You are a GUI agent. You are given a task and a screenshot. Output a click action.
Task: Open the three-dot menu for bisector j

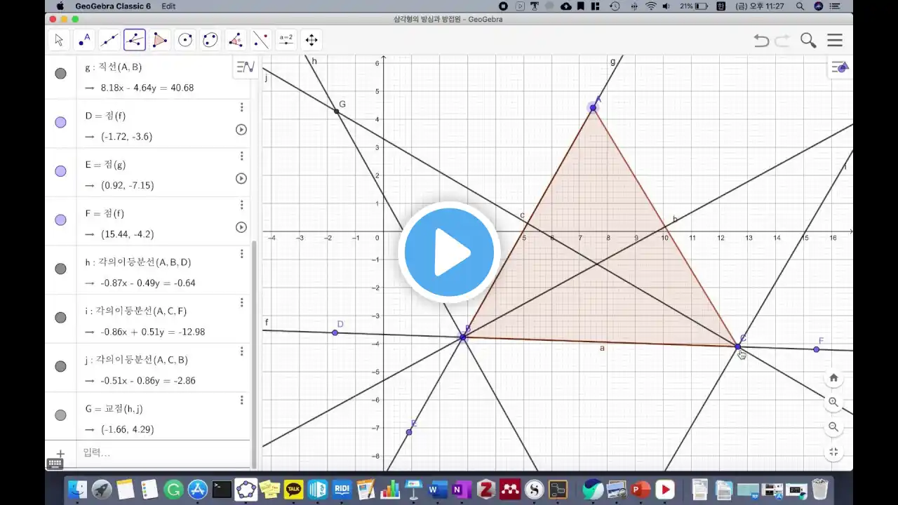241,351
